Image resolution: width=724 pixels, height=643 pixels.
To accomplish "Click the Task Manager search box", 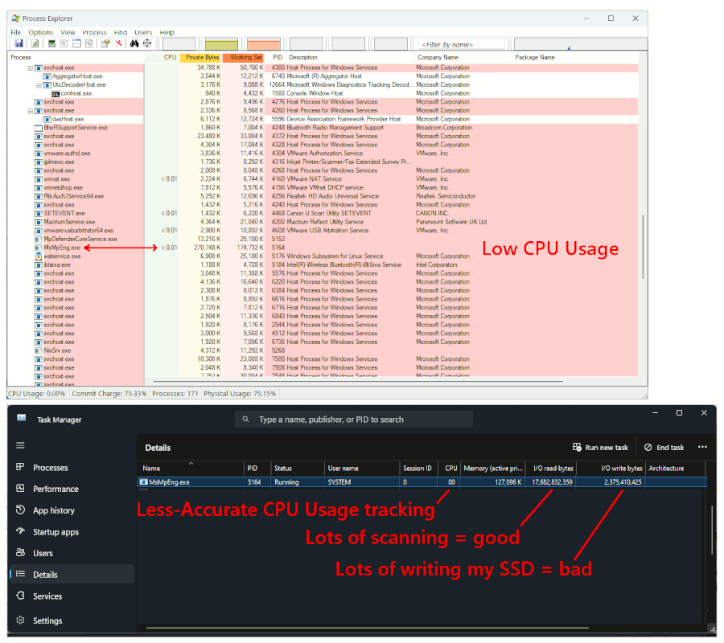I will [354, 420].
